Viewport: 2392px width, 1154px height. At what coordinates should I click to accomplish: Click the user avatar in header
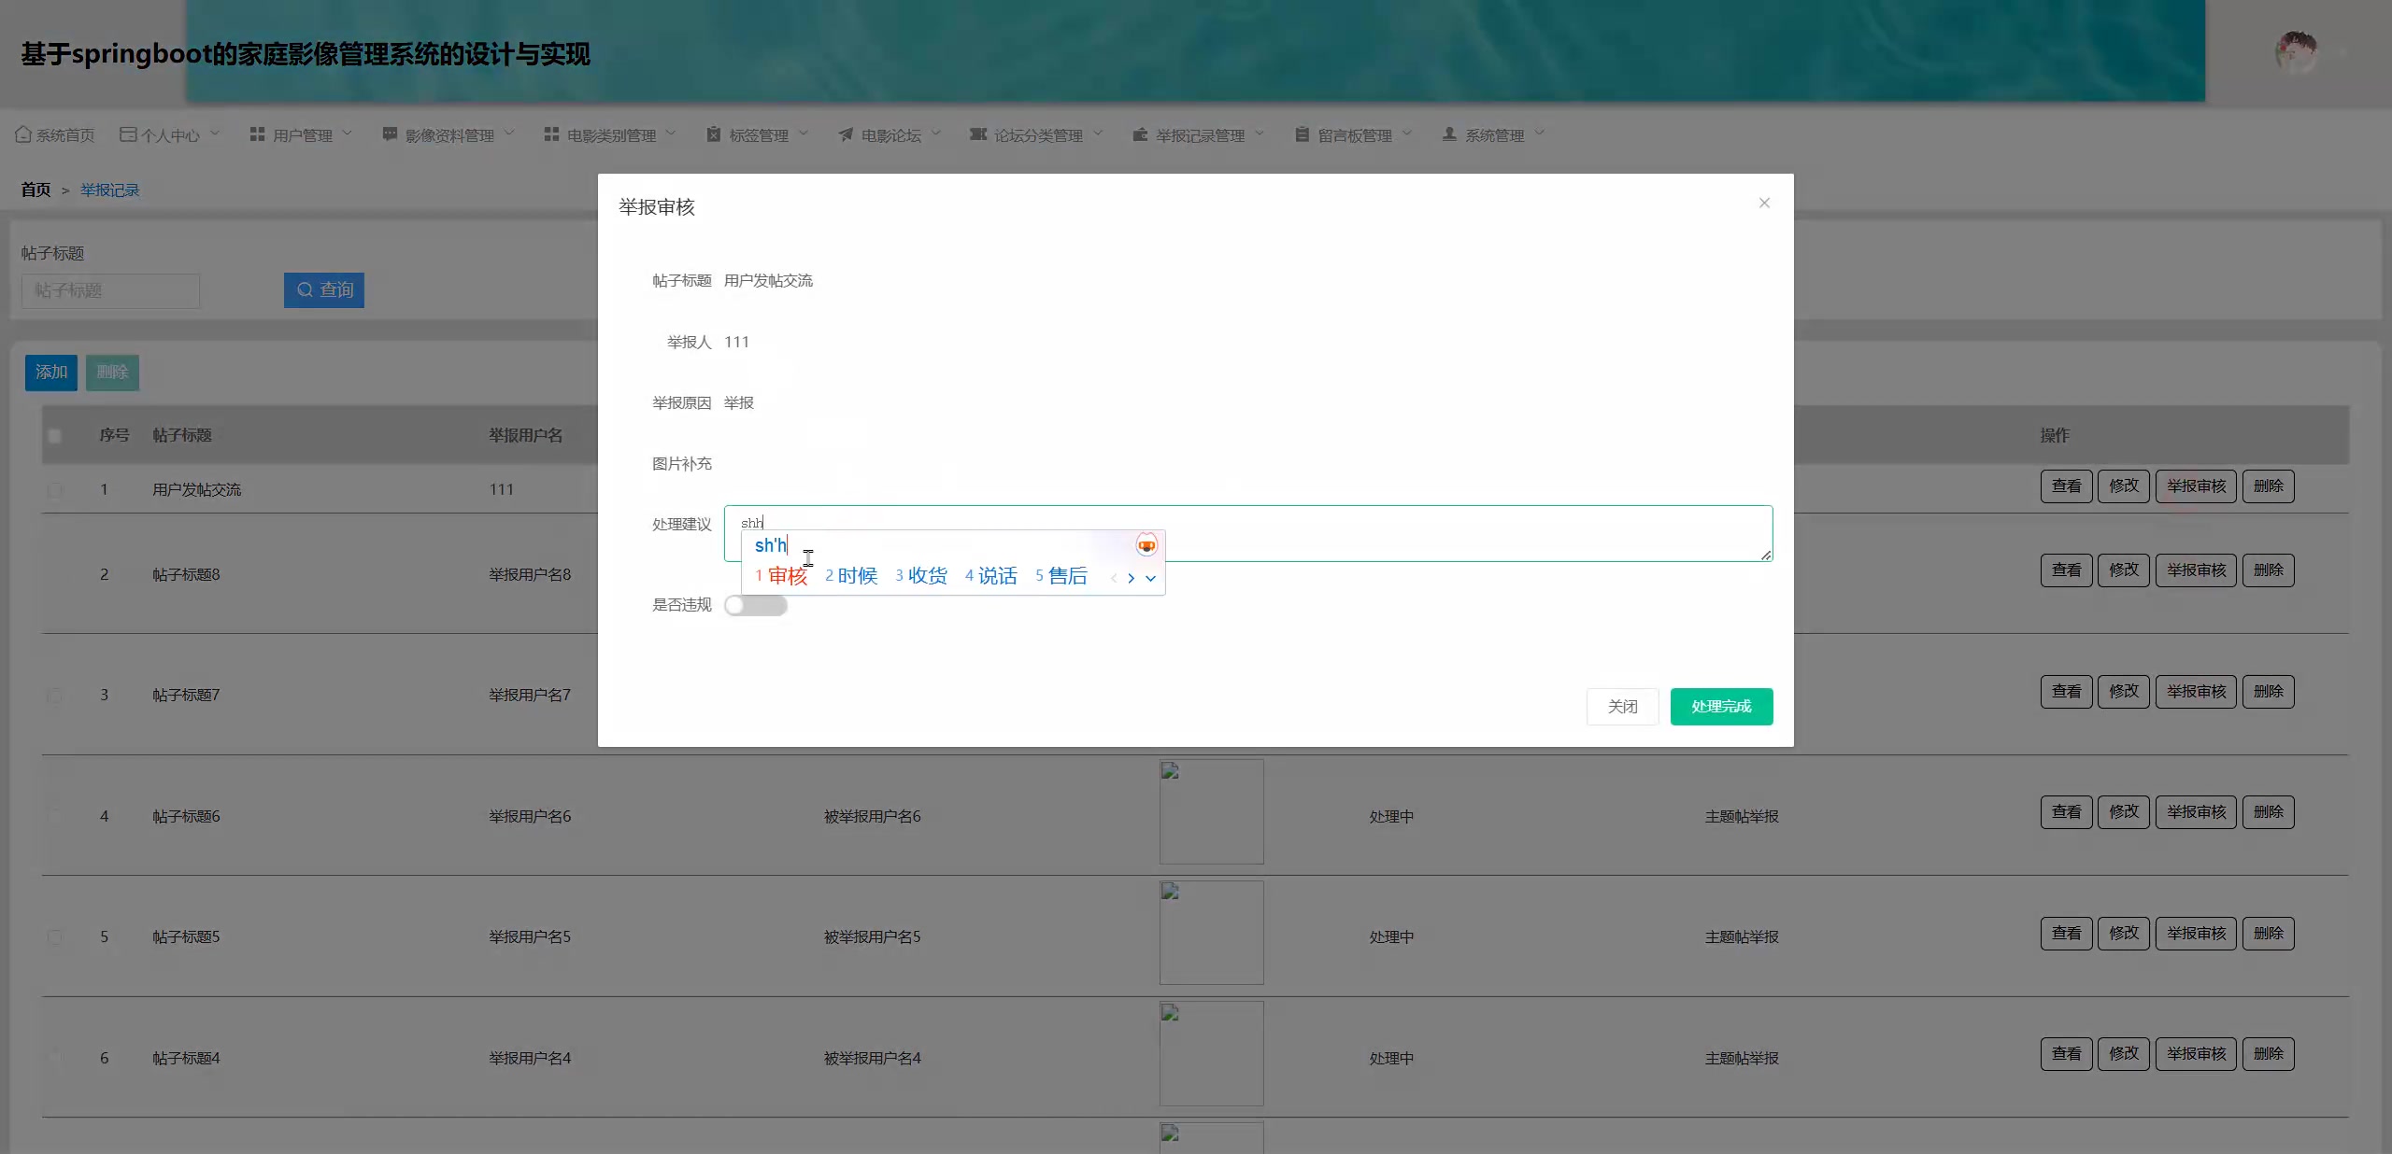point(2296,52)
